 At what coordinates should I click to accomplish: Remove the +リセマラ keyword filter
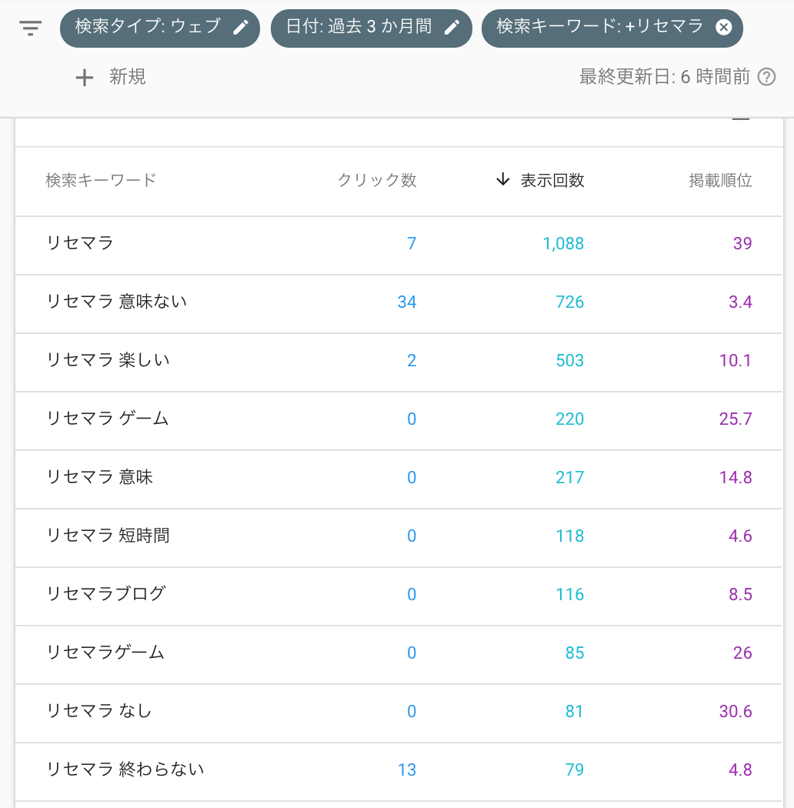pyautogui.click(x=722, y=28)
